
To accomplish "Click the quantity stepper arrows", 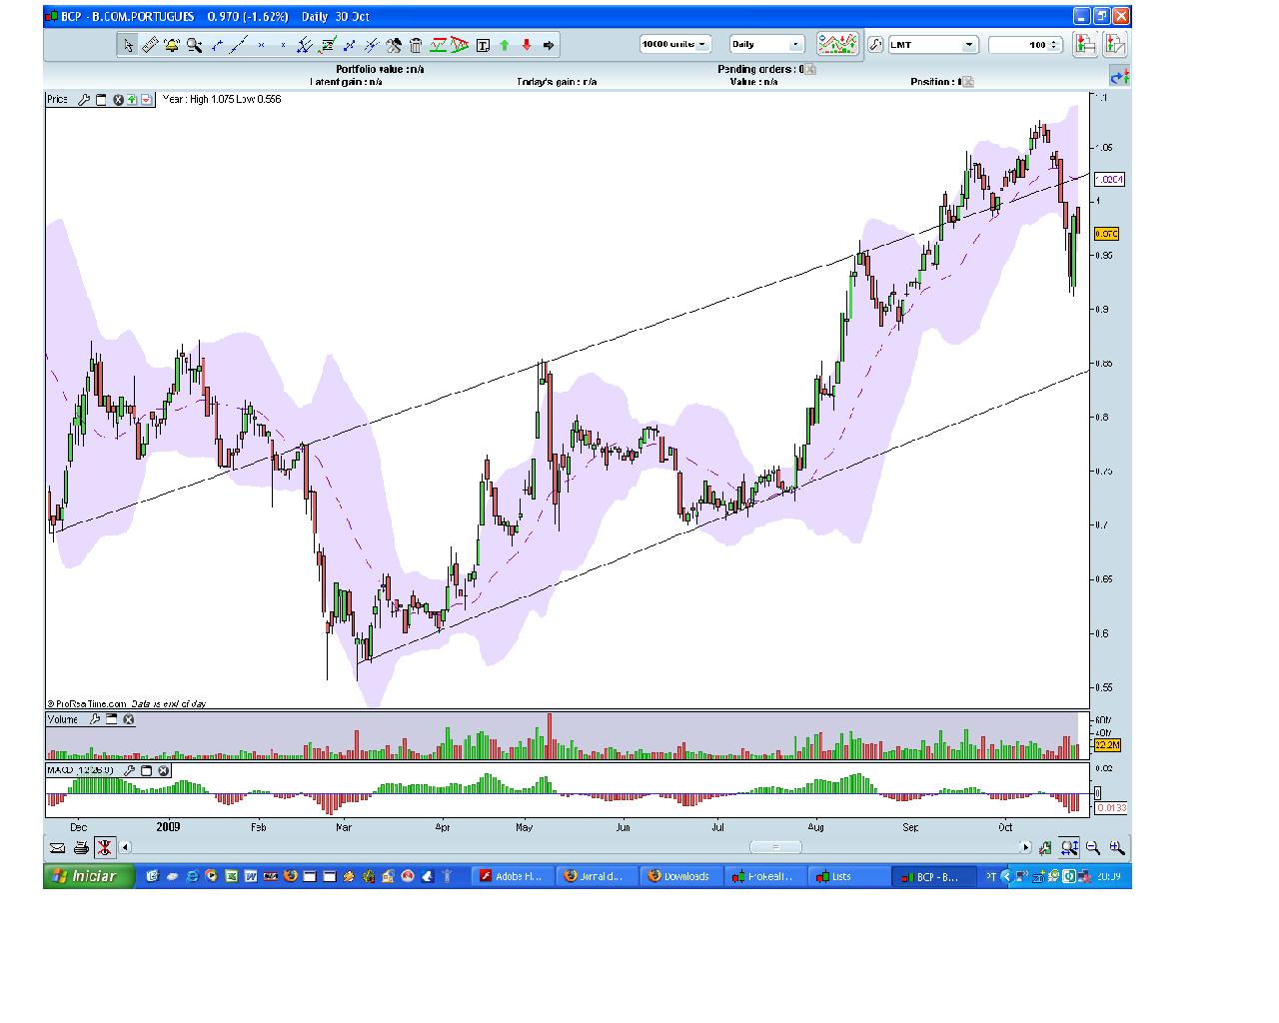I will 1055,44.
